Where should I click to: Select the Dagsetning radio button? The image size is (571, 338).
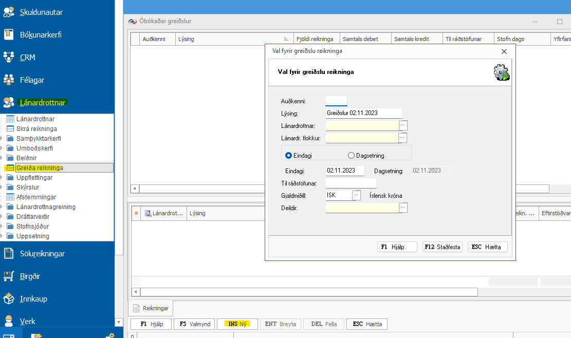tap(352, 155)
